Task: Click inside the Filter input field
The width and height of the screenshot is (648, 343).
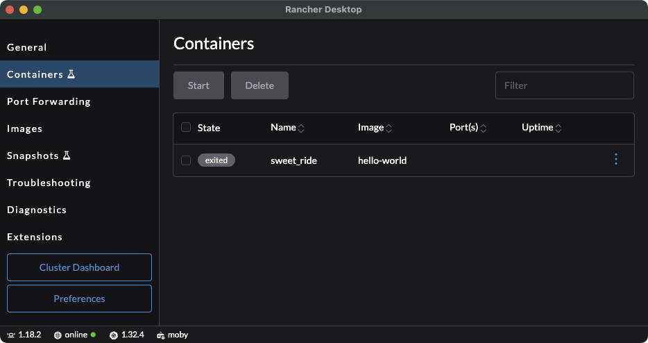Action: pyautogui.click(x=565, y=85)
